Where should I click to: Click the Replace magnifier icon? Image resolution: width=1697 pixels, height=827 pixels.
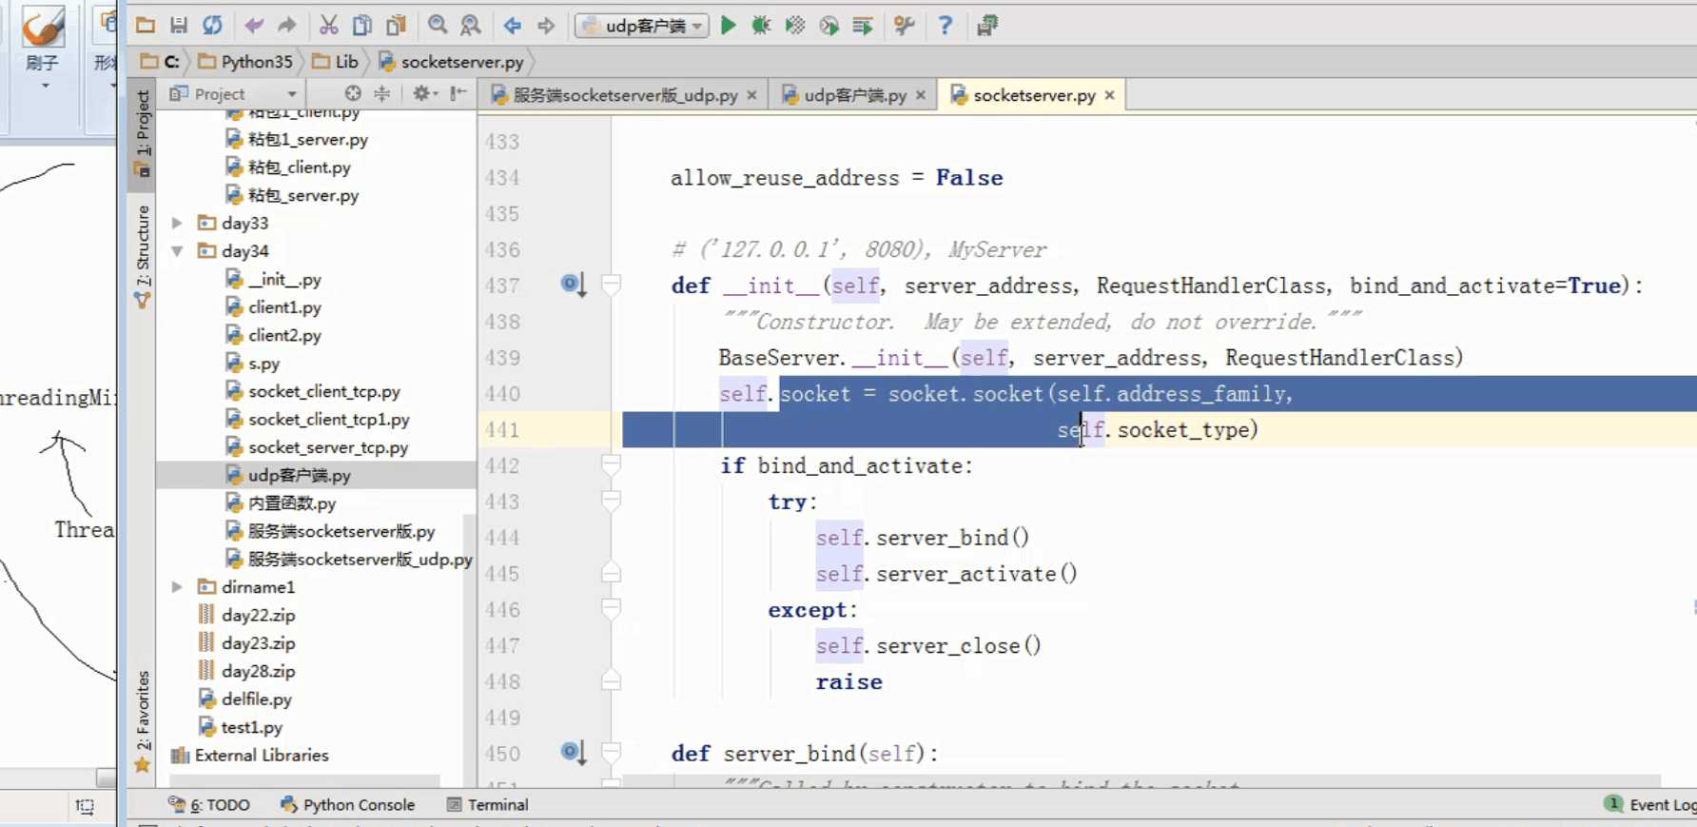pos(471,26)
